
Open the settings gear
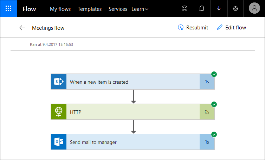tap(236, 9)
